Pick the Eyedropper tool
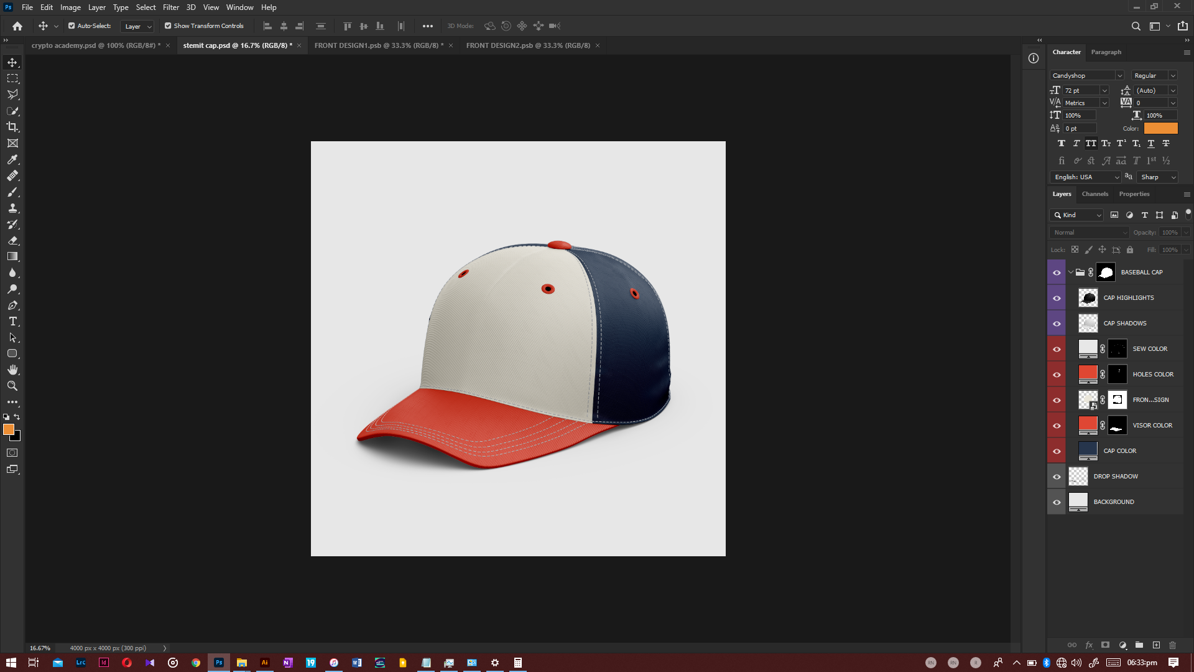1194x672 pixels. pos(12,159)
